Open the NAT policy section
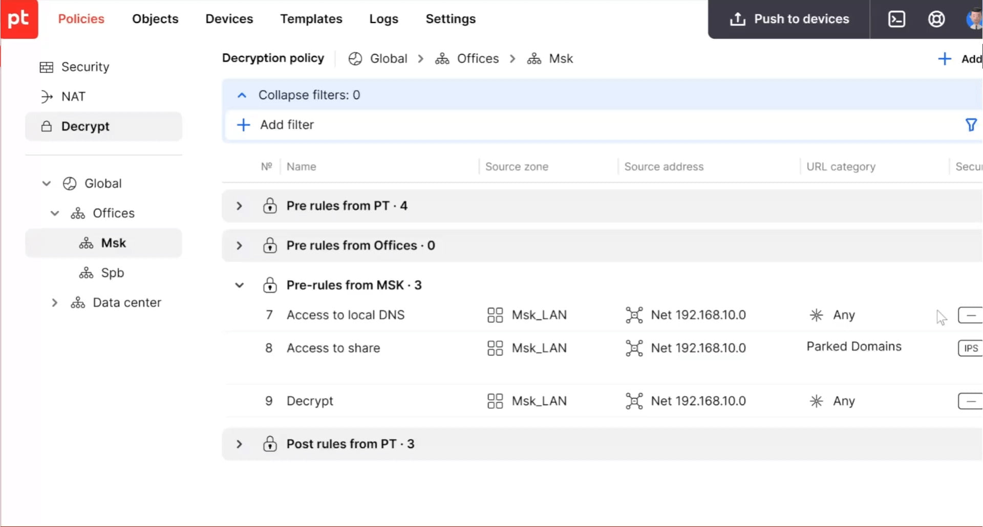This screenshot has height=527, width=983. click(73, 97)
